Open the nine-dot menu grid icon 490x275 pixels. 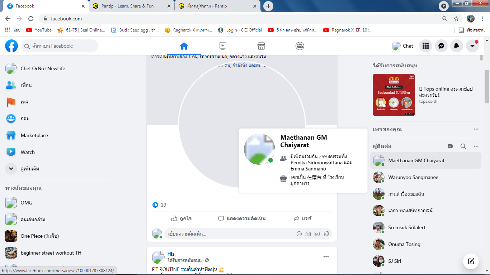tap(426, 46)
